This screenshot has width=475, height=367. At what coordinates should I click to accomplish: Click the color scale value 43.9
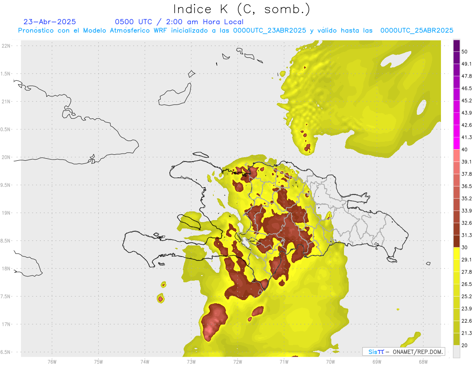(467, 113)
